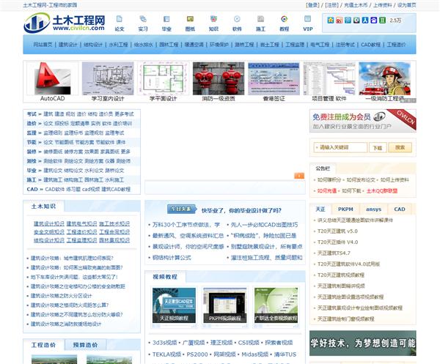440x364 pixels.
Task: Open the 实习 header icon
Action: pos(143,23)
